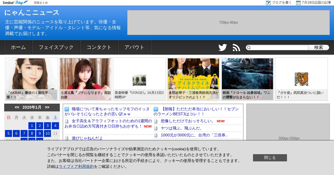Open the ライブドア利用規約 link
The image size is (334, 175).
point(76,167)
